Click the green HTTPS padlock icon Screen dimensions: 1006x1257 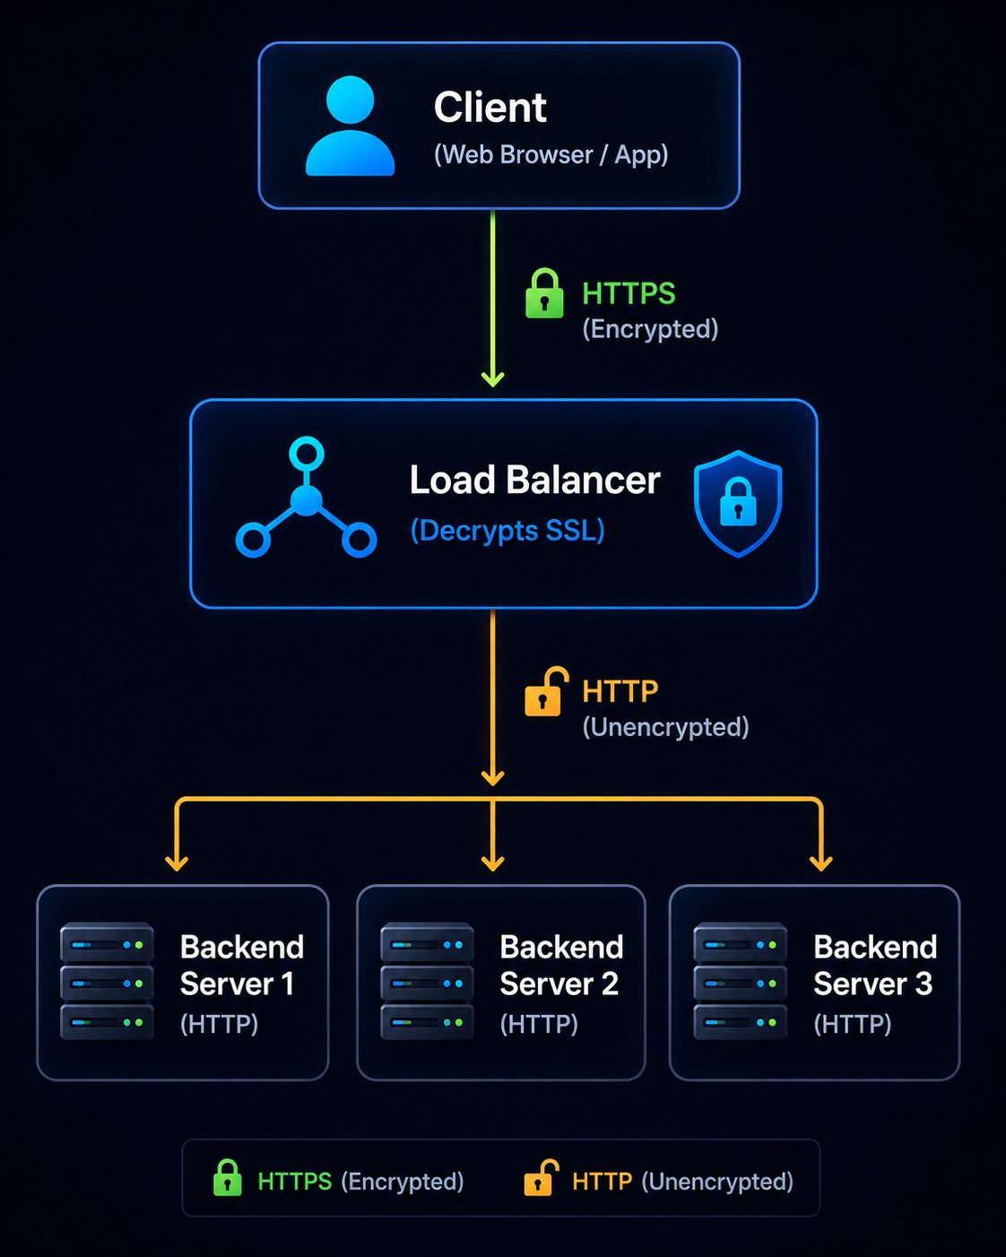coord(544,293)
